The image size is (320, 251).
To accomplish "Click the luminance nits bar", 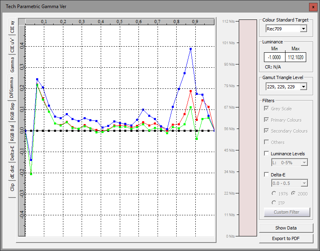I will coord(248,128).
